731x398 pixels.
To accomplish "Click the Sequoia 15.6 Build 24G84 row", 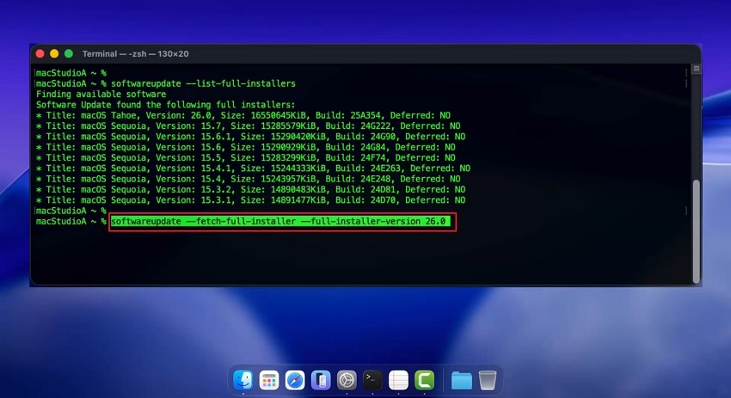I will [x=246, y=147].
